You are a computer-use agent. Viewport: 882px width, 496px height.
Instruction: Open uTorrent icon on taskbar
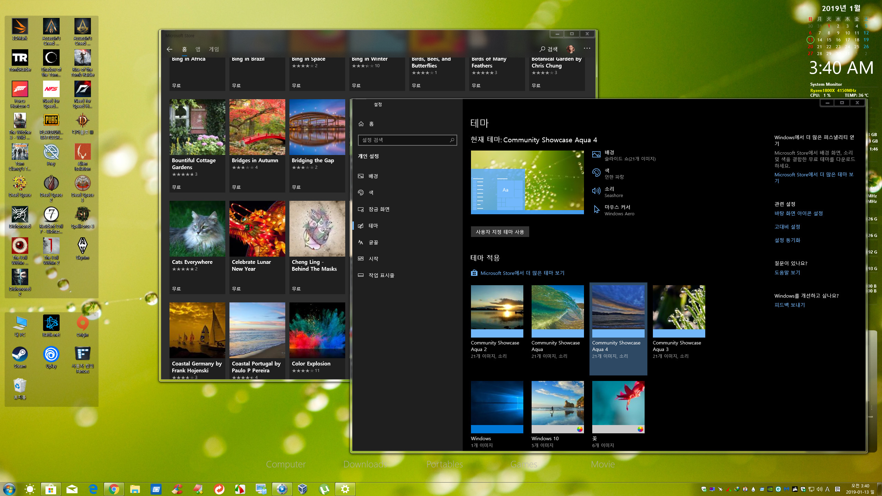(324, 489)
